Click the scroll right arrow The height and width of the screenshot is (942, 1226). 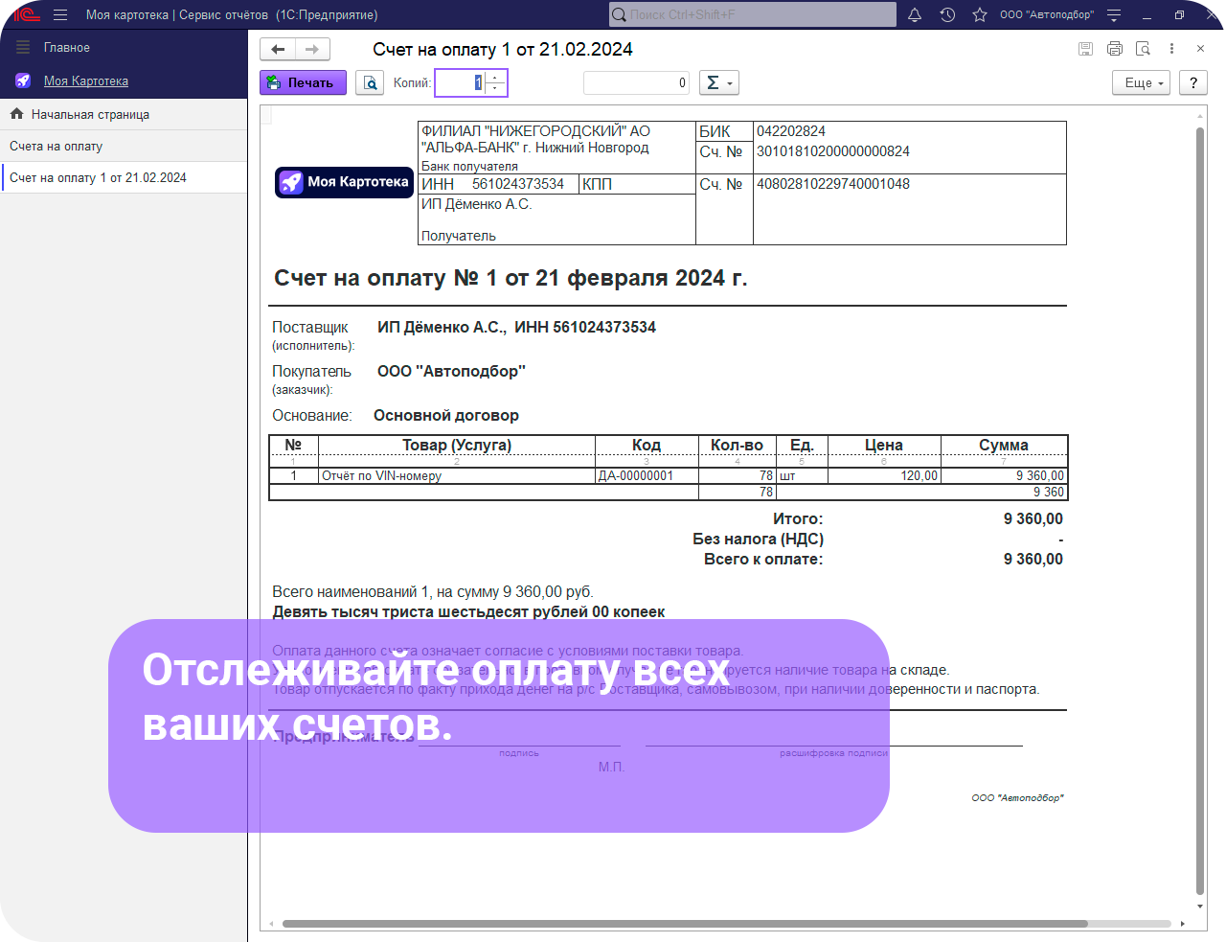1183,924
